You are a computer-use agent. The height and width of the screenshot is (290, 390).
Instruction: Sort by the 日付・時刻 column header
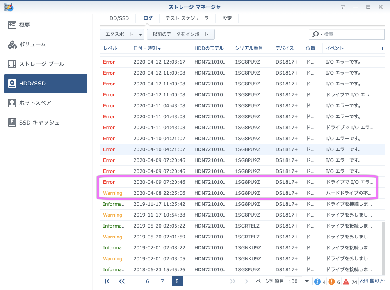coord(147,48)
